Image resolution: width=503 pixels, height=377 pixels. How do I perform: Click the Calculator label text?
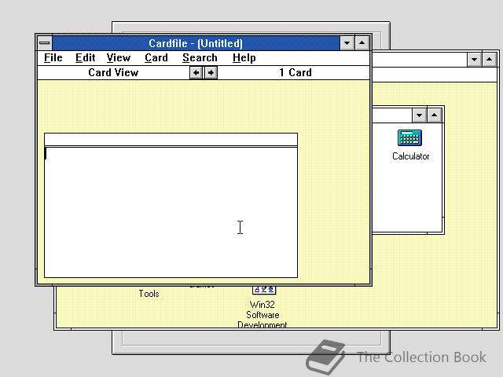coord(410,156)
